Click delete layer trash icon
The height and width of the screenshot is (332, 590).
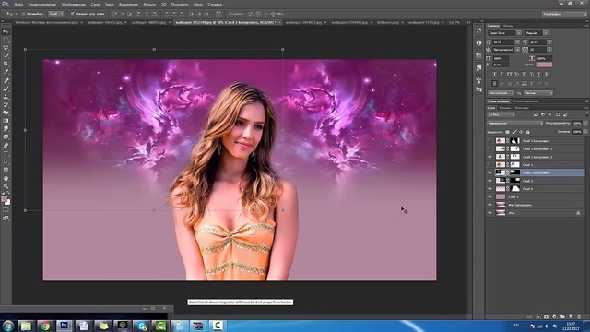[x=579, y=317]
